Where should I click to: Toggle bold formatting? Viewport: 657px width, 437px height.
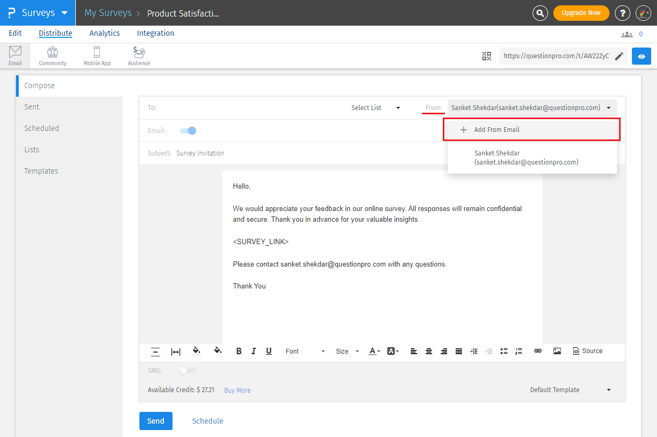(x=239, y=351)
